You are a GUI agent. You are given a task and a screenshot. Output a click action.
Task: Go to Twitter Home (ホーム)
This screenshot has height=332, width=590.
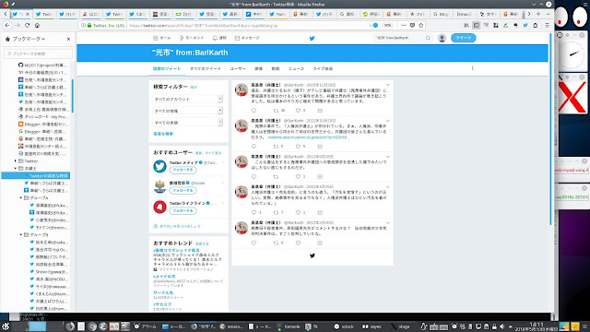(x=162, y=38)
